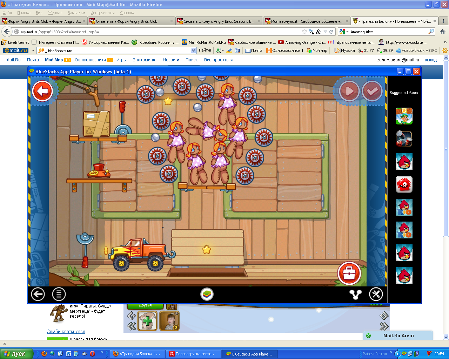The image size is (449, 359).
Task: Open the Firefox home page icon
Action: pos(443,32)
